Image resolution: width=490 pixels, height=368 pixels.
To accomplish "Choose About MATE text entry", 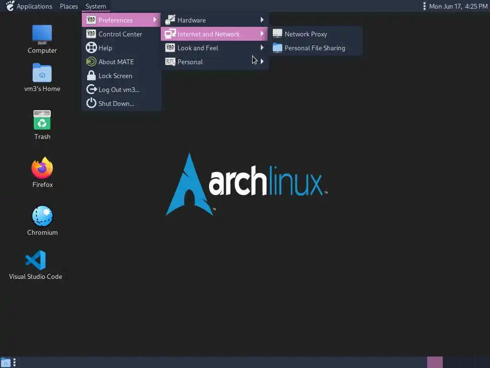I will tap(116, 62).
